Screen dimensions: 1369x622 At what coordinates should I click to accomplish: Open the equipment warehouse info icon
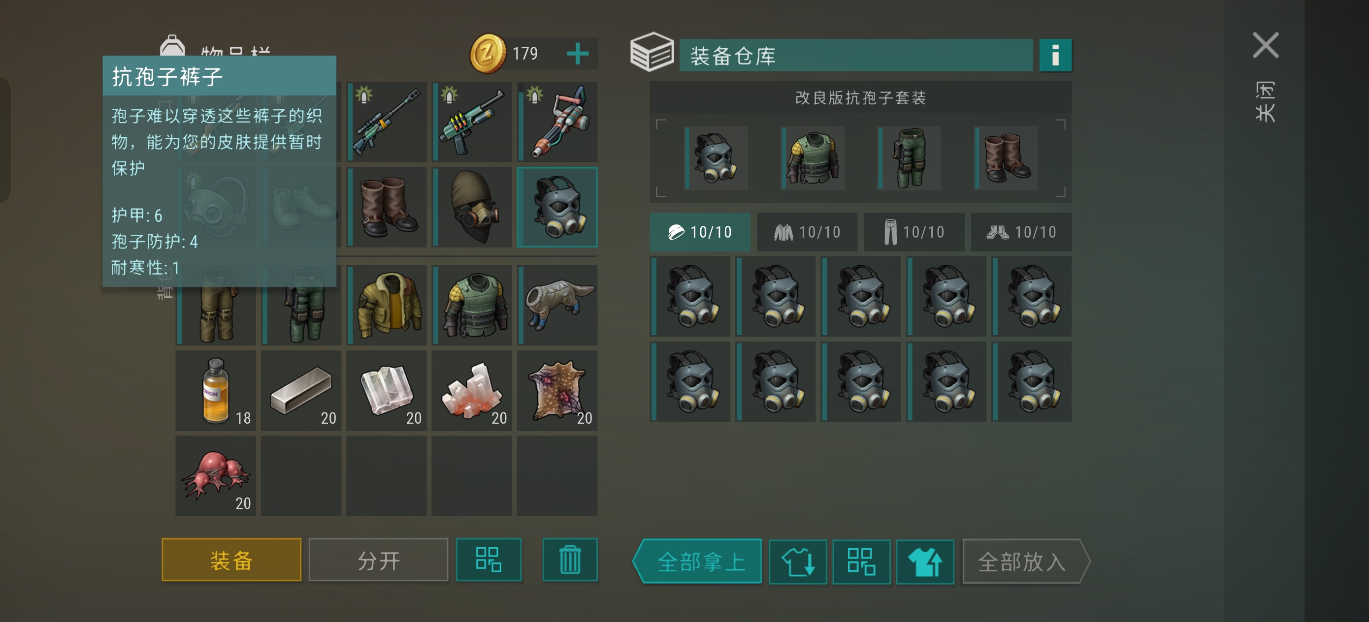[x=1055, y=55]
